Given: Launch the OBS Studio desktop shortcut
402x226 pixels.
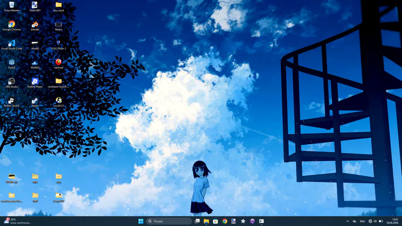Looking at the screenshot, I should (x=12, y=83).
